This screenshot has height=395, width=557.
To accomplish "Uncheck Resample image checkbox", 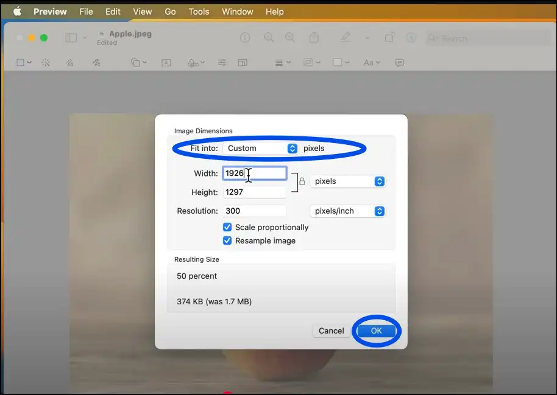I will point(227,240).
